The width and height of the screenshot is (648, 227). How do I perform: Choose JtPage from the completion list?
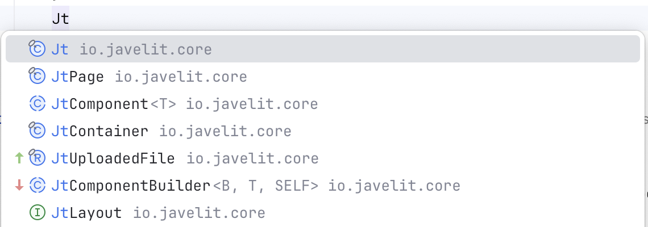point(77,77)
